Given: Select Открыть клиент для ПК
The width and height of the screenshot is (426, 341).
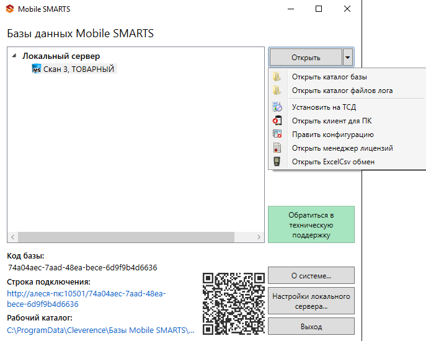Looking at the screenshot, I should tap(347, 121).
